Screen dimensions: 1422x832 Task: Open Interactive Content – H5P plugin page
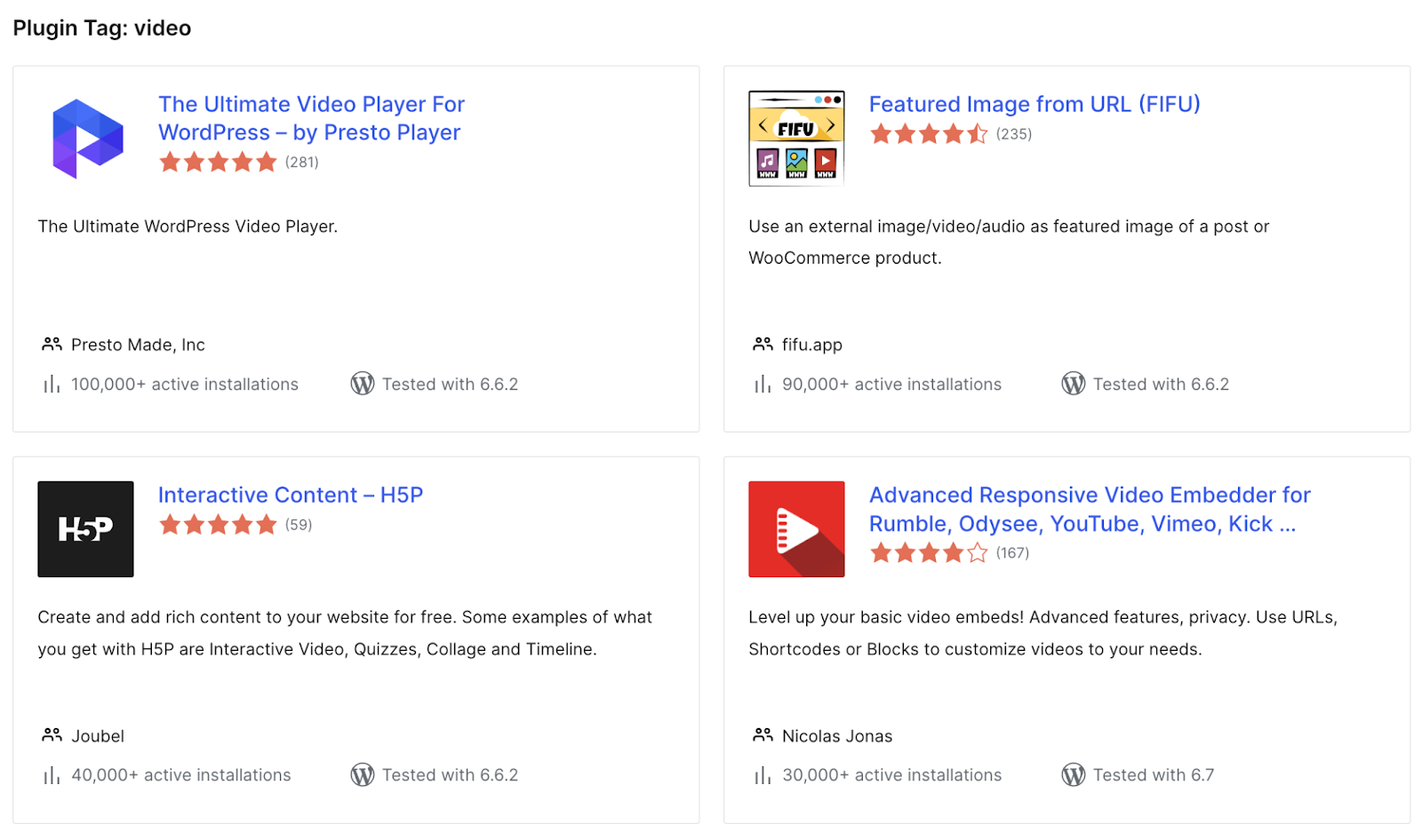coord(291,495)
